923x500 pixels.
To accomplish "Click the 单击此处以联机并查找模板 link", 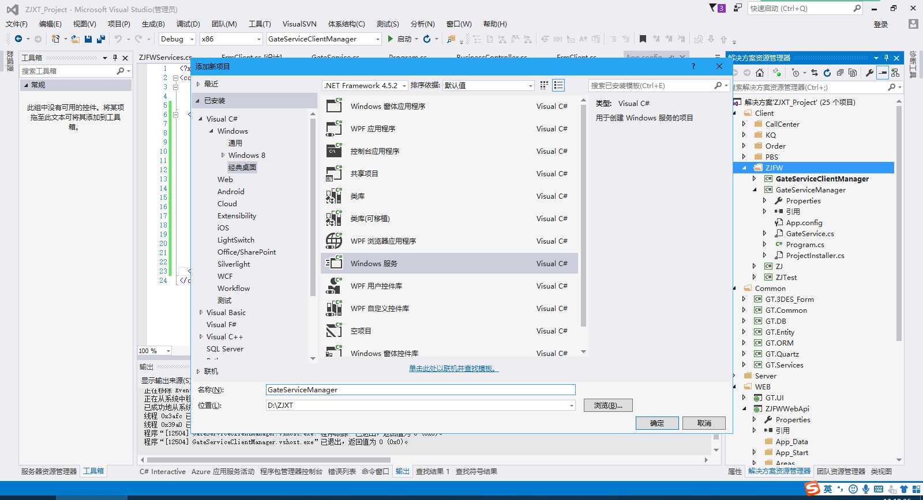I will coord(453,369).
